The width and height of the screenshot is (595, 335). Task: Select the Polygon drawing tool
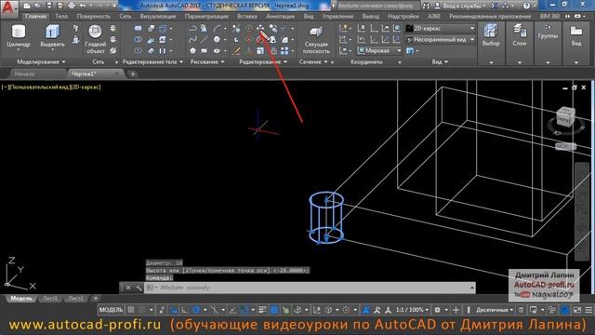coord(192,50)
